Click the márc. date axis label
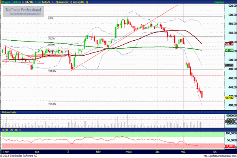Screen dimensions: 237x158 click(x=129, y=152)
